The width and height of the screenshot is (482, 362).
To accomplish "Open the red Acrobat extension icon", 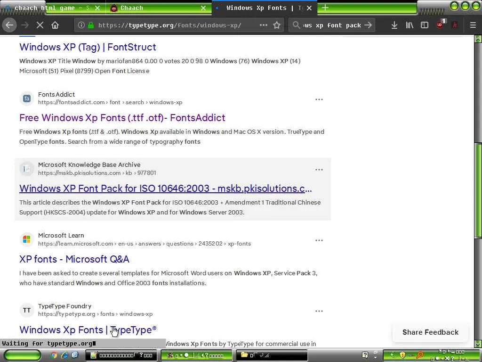I will coord(455,25).
